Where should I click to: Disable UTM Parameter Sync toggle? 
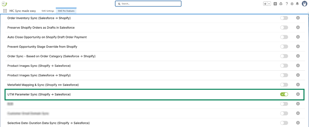pos(284,94)
